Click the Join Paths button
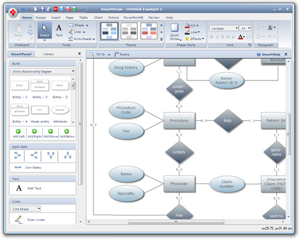The height and width of the screenshot is (240, 301). [x=28, y=168]
